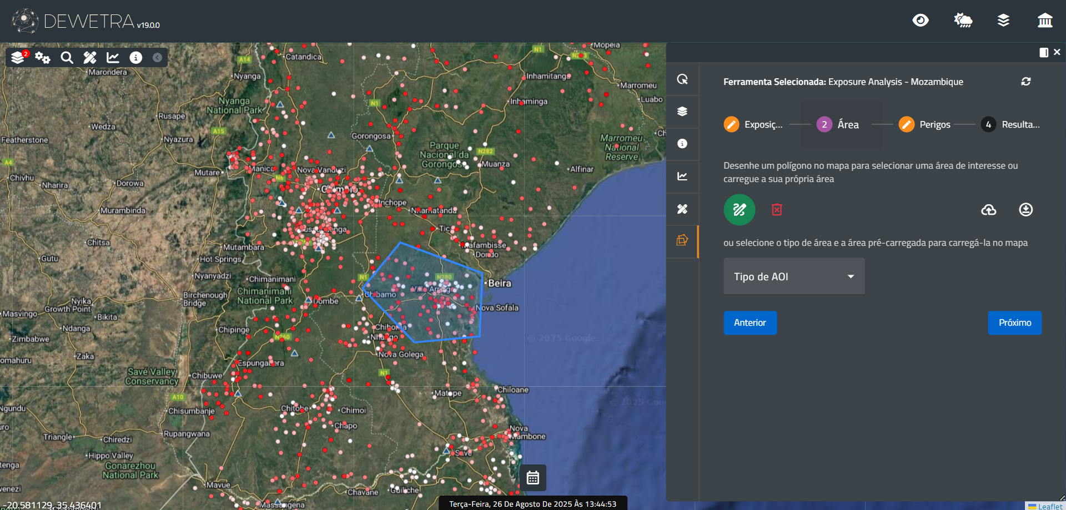1066x510 pixels.
Task: Open the header layers stack menu
Action: click(x=1003, y=21)
